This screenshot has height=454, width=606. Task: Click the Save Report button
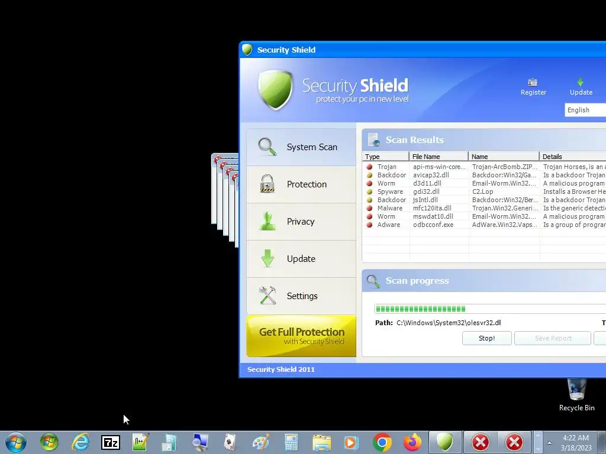553,338
